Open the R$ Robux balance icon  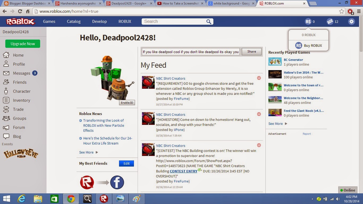(308, 22)
